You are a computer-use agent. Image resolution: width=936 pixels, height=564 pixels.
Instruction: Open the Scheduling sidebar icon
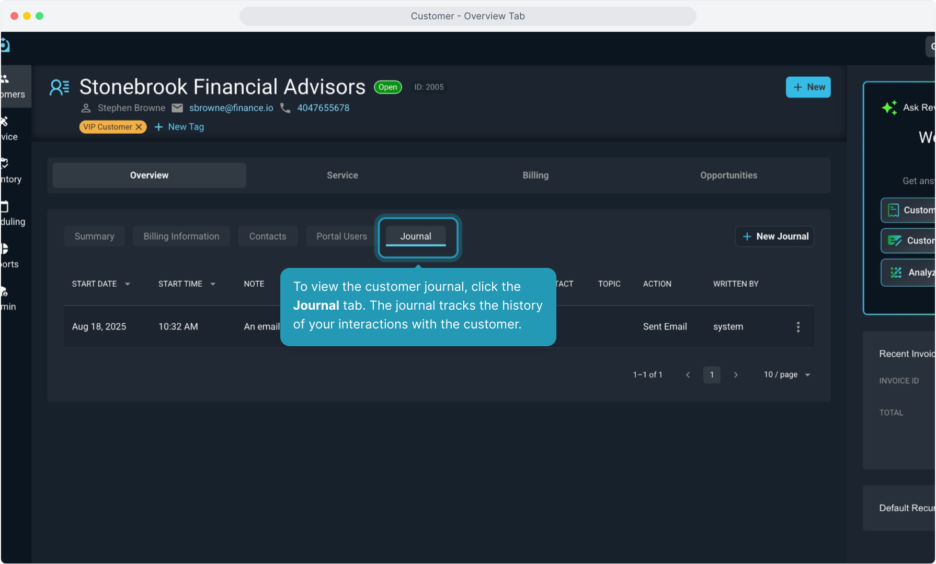[x=5, y=206]
